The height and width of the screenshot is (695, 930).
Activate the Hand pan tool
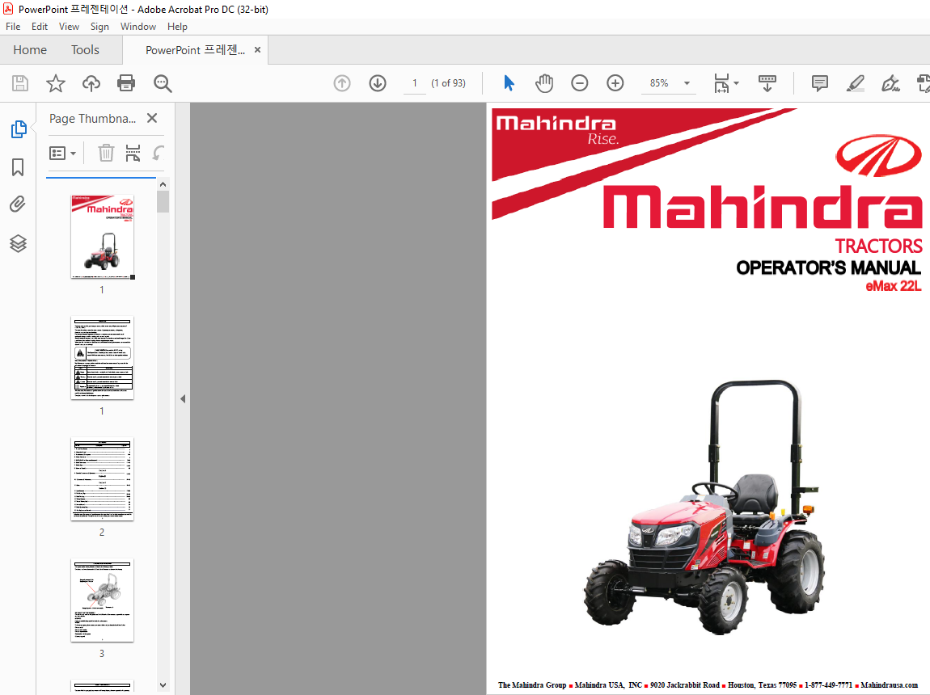coord(544,83)
